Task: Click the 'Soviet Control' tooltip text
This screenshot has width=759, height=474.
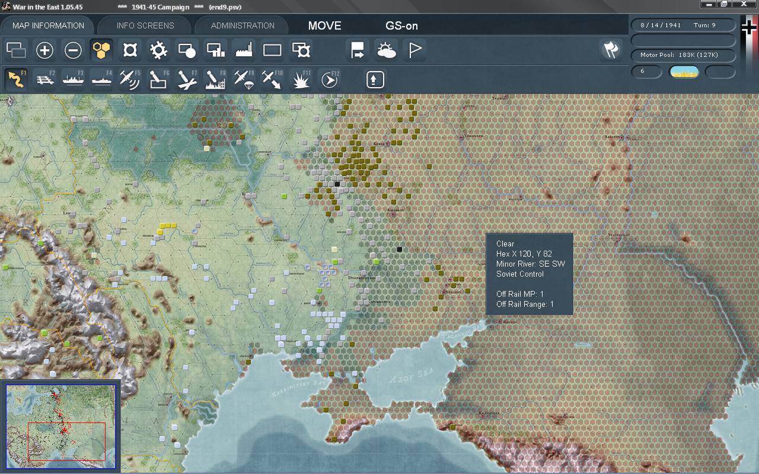Action: click(x=520, y=274)
